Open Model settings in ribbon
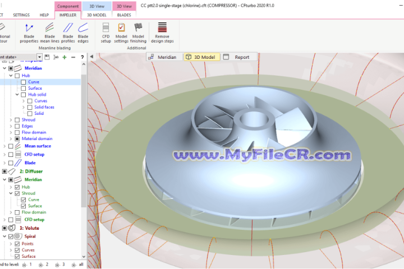The height and width of the screenshot is (269, 404). (121, 31)
